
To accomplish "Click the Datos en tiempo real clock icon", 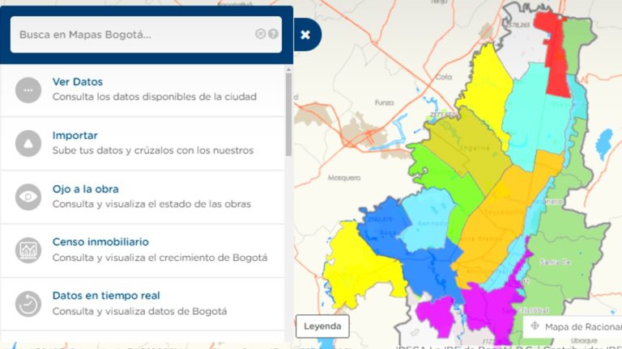I will 28,304.
